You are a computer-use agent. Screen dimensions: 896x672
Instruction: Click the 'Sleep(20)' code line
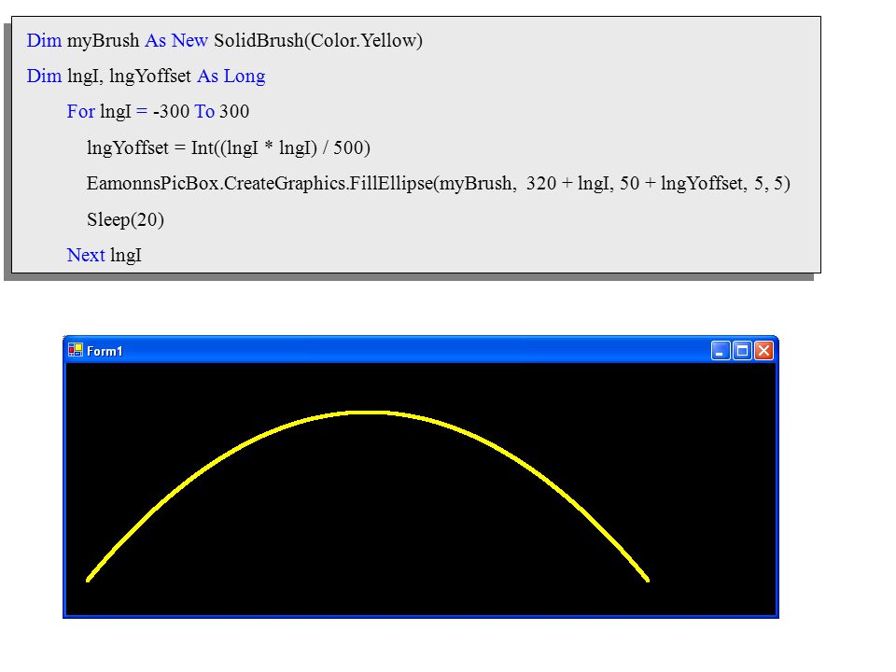[126, 219]
